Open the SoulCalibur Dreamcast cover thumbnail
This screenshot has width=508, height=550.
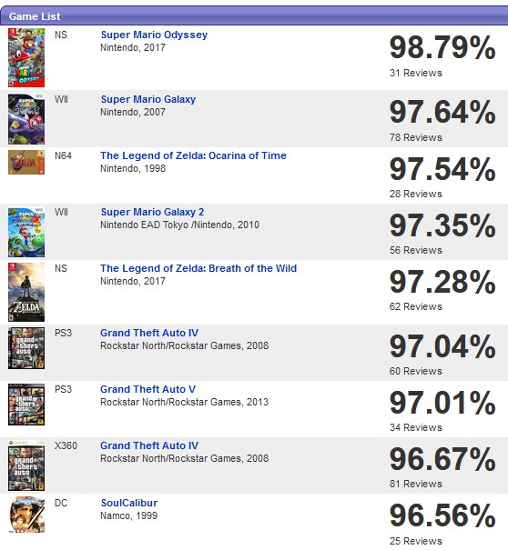point(26,515)
